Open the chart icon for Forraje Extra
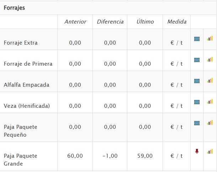Image resolution: width=217 pixels, height=172 pixels. [x=210, y=38]
